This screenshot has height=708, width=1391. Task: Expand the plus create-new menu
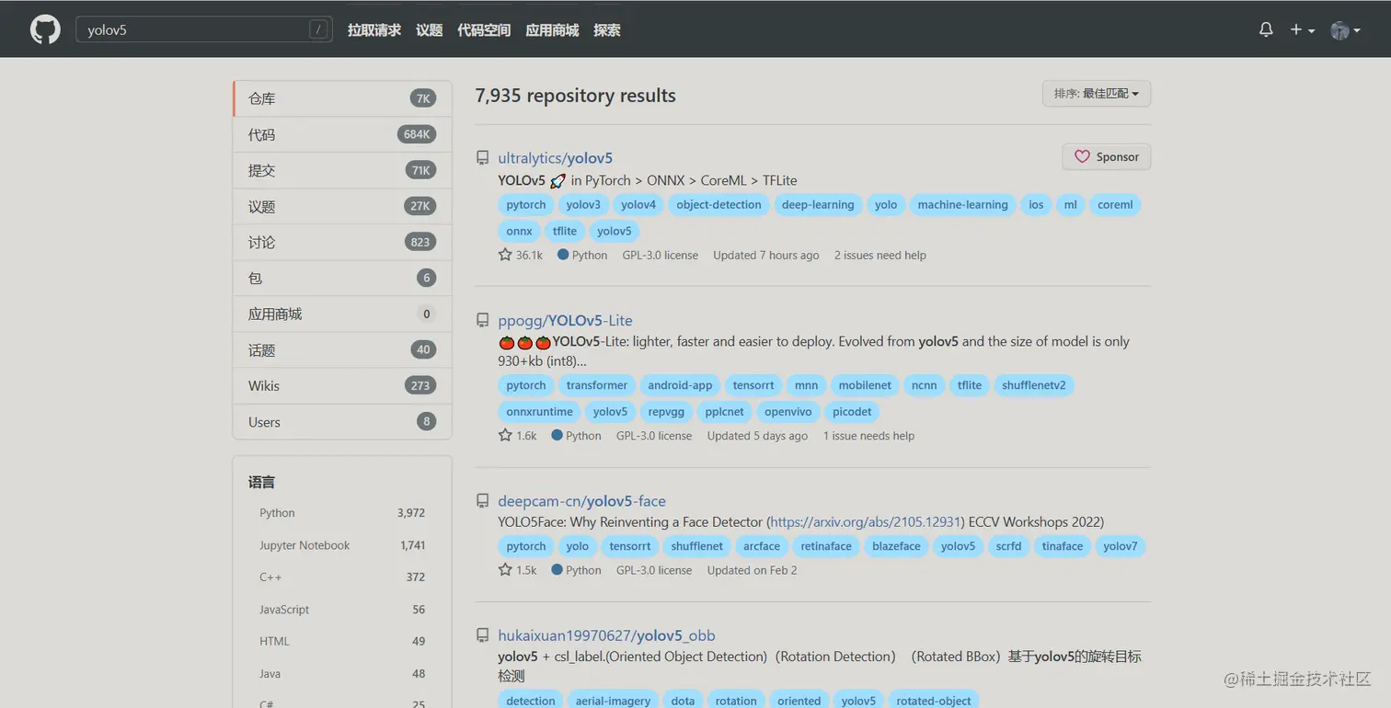coord(1301,29)
